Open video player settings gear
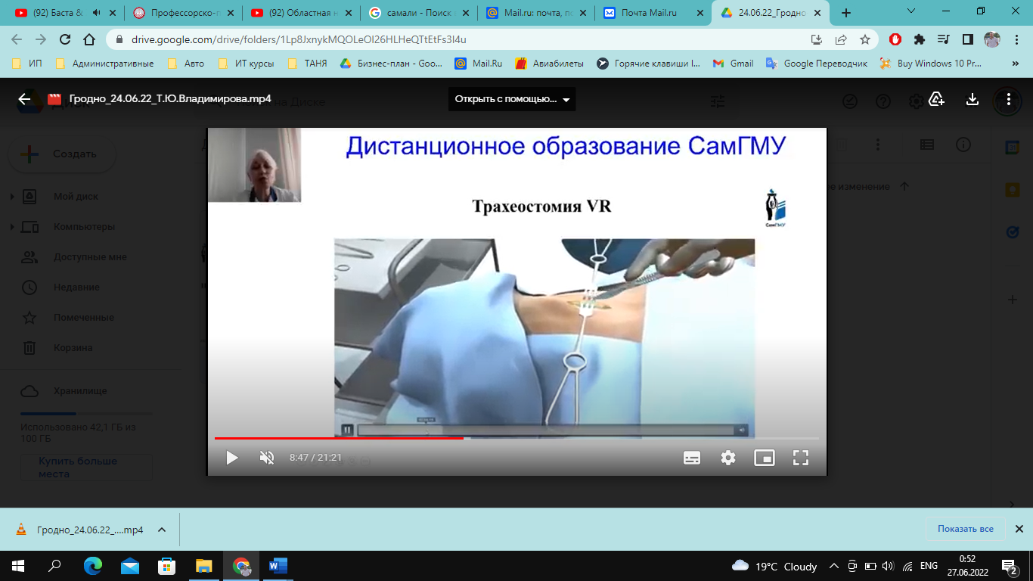 point(727,458)
